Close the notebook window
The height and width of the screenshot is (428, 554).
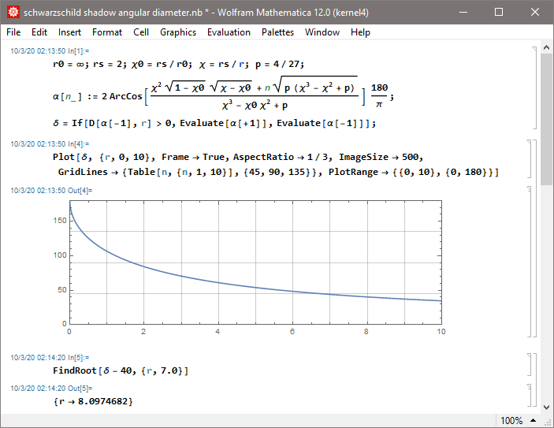(x=535, y=13)
